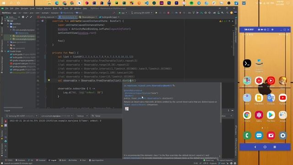Click the documentation popup vertical scrollbar
Image resolution: width=293 pixels, height=165 pixels.
(221, 103)
